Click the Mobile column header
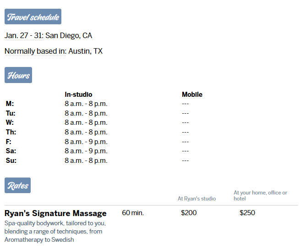This screenshot has width=299, height=250. coord(192,94)
